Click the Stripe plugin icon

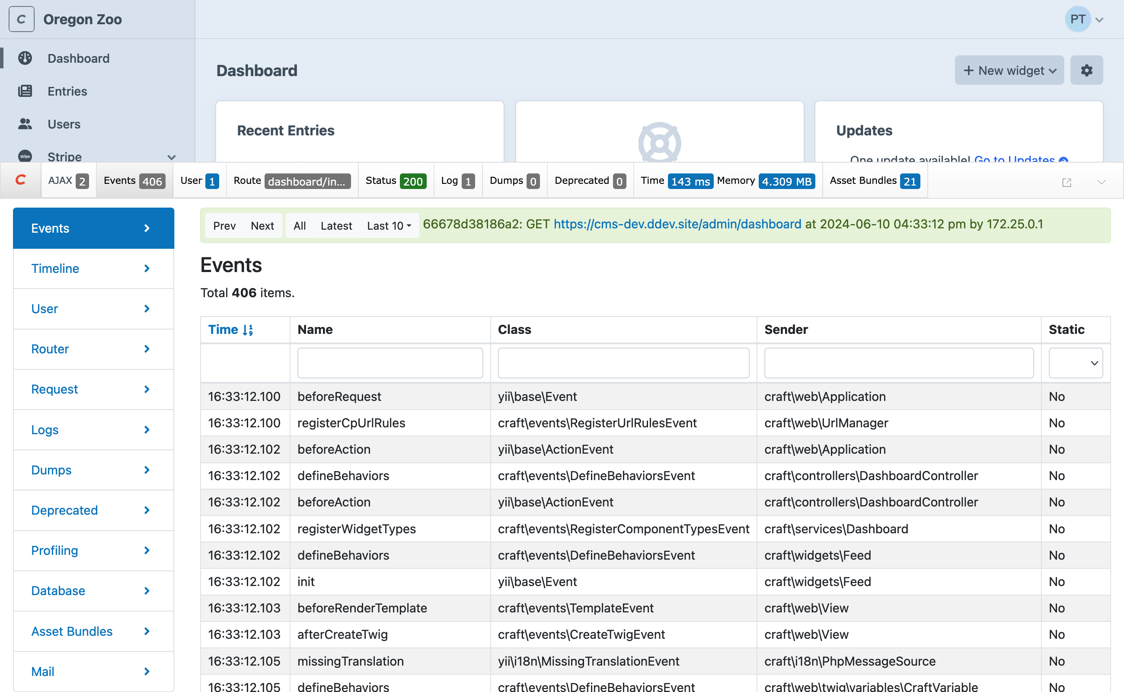(25, 157)
